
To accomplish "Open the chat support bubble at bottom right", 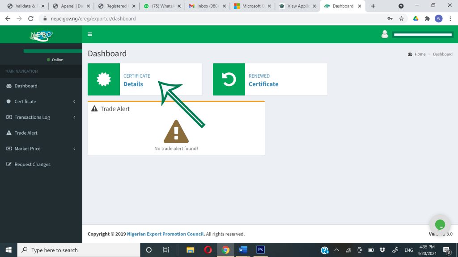I will pos(440,224).
